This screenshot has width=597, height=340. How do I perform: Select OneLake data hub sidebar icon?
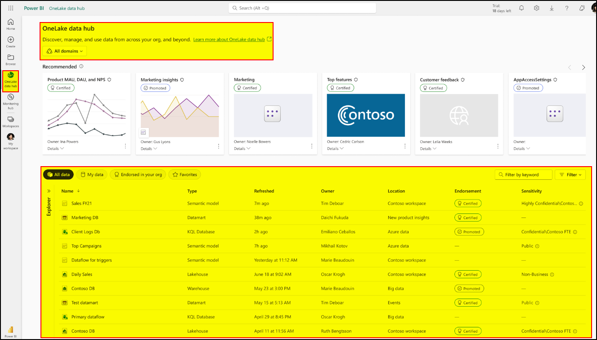11,81
